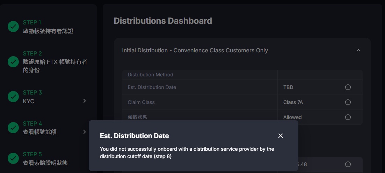
Task: Show info for Claim Class row
Action: pos(348,102)
